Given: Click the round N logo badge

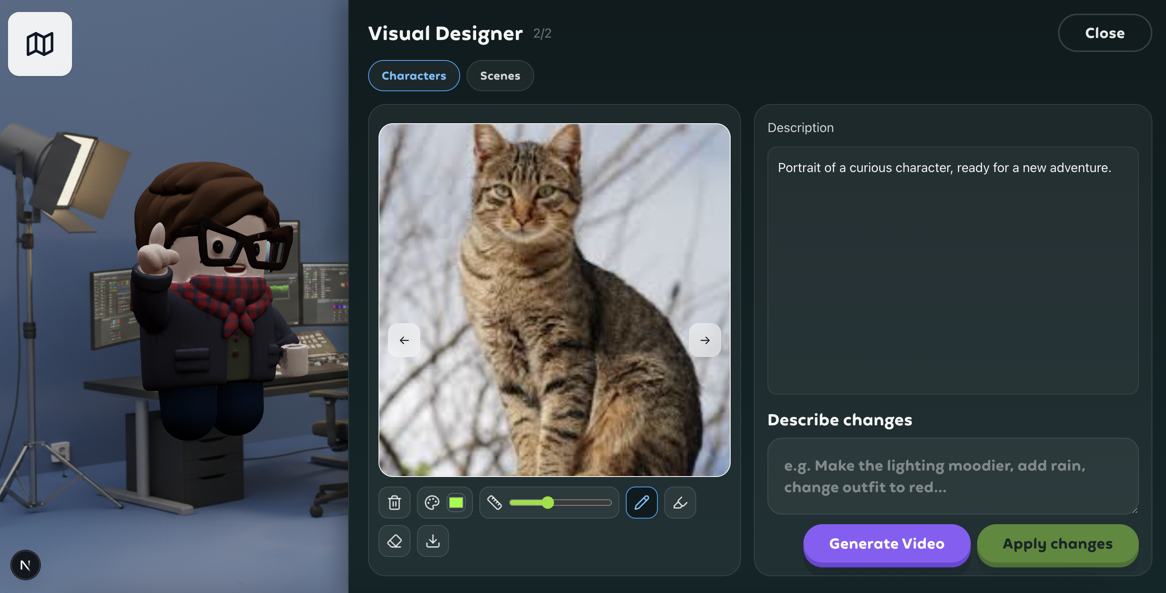Looking at the screenshot, I should tap(25, 565).
